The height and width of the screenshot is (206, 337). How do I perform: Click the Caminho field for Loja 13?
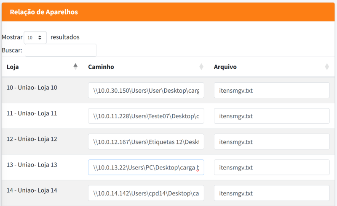point(146,167)
